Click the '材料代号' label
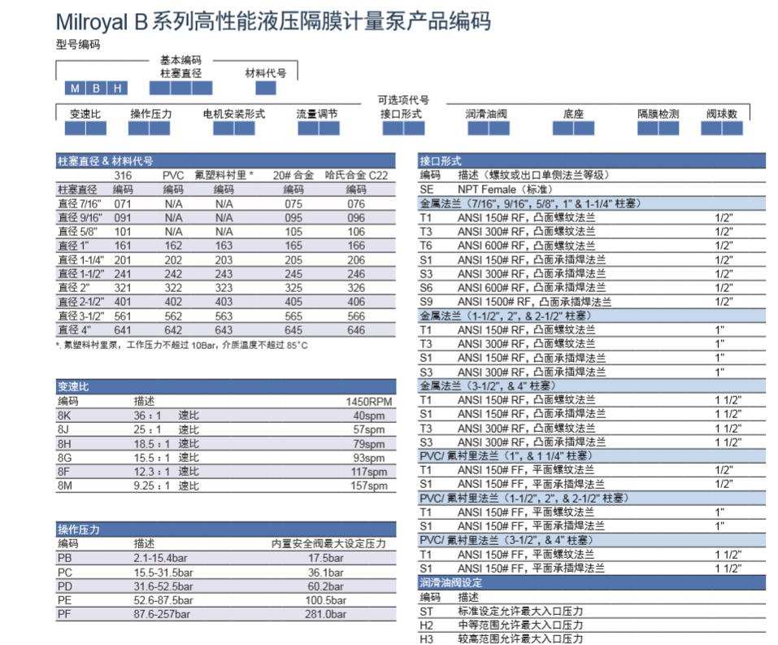This screenshot has height=645, width=778. click(266, 73)
